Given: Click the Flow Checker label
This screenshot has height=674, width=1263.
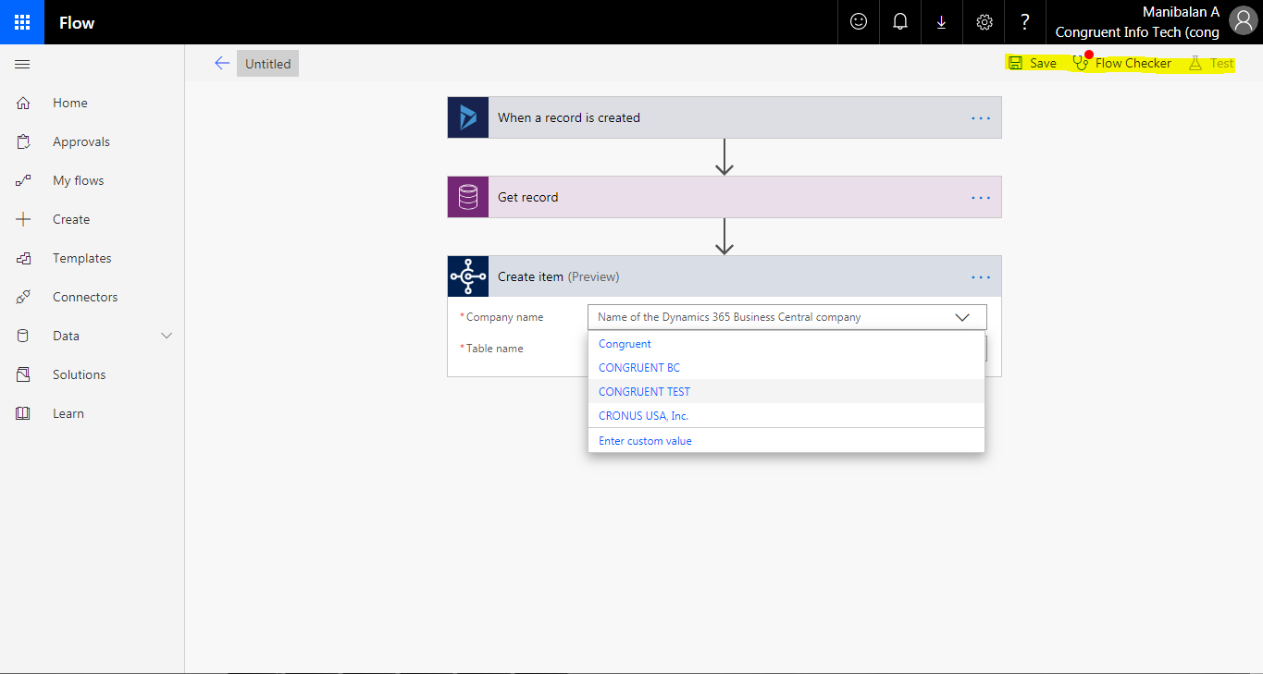Looking at the screenshot, I should 1133,63.
